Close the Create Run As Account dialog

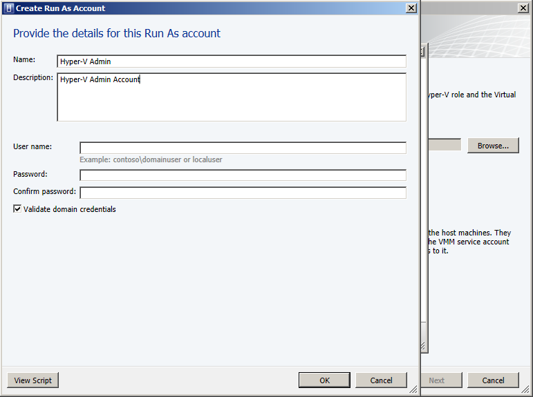(x=411, y=8)
